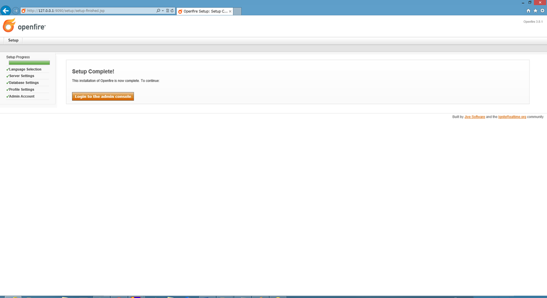Click Server Settings step
This screenshot has width=547, height=298.
(21, 76)
